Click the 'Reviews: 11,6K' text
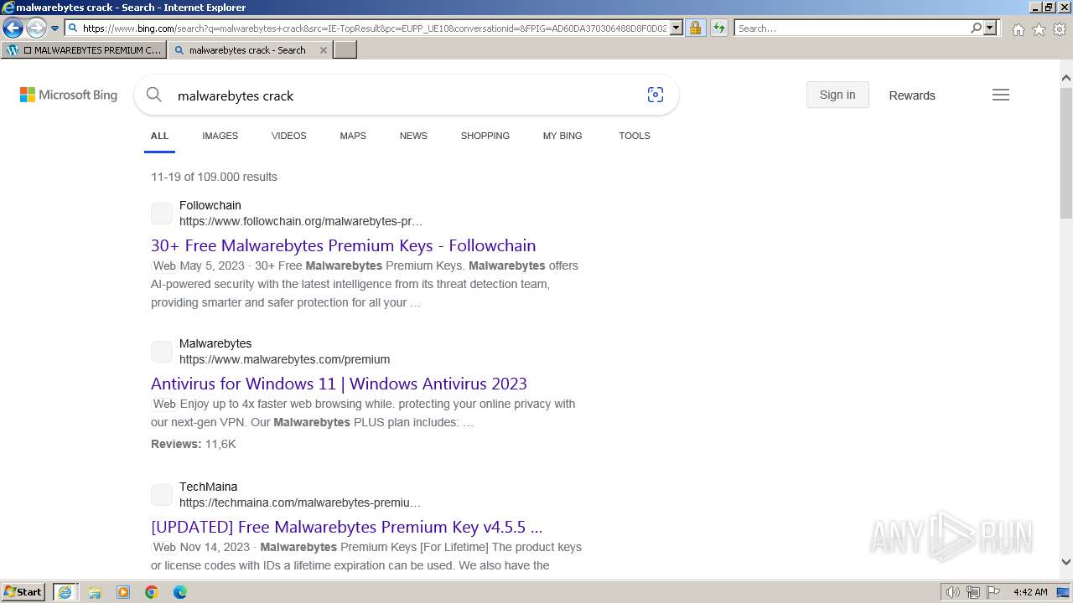The image size is (1073, 603). coord(194,444)
